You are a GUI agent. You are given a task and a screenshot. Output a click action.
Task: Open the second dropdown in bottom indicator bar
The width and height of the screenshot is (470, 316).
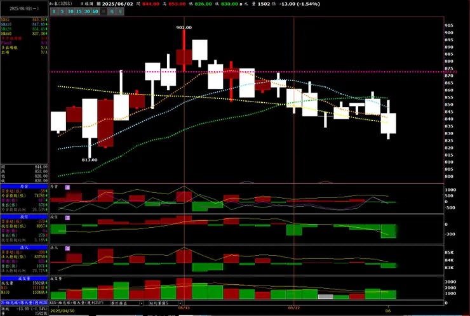tap(165, 303)
